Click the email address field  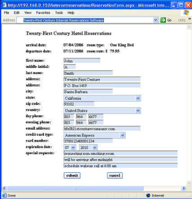tap(102, 129)
